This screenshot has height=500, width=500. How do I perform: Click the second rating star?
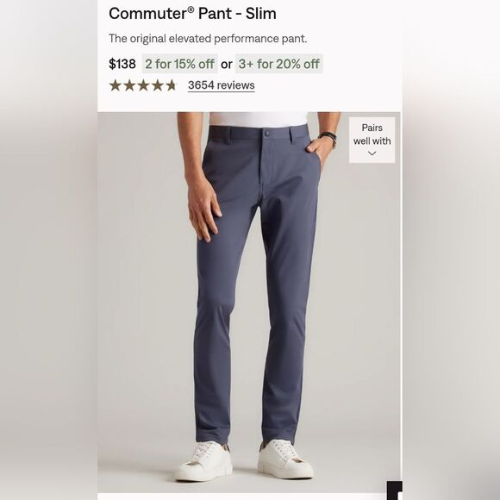point(129,85)
